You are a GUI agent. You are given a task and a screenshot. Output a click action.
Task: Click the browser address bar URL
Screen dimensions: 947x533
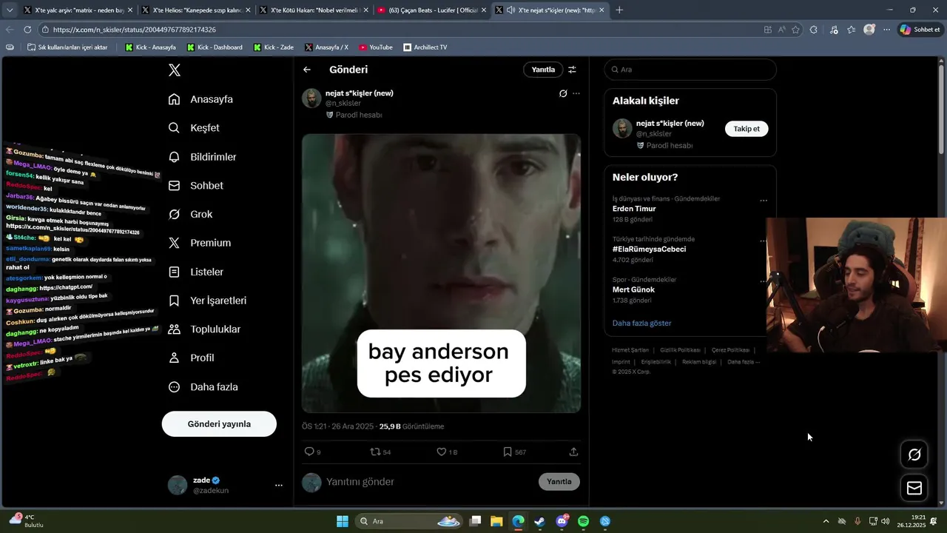(x=135, y=30)
